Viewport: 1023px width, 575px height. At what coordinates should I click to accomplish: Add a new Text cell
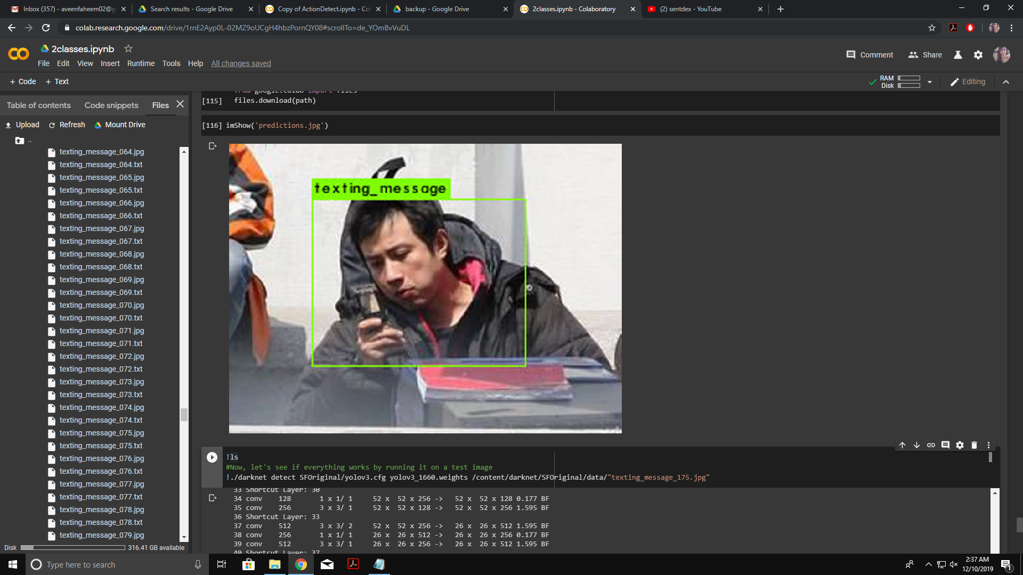click(x=57, y=81)
